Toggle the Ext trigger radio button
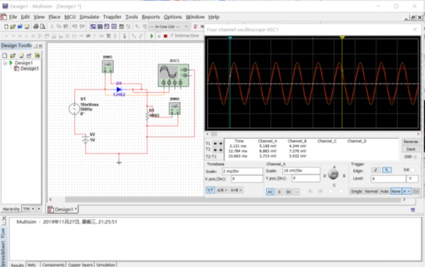 click(x=413, y=170)
